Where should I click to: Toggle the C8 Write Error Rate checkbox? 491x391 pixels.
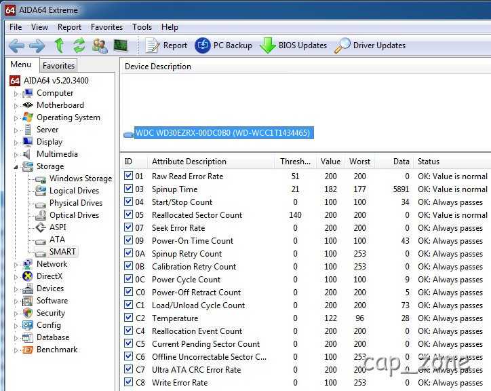[x=128, y=382]
